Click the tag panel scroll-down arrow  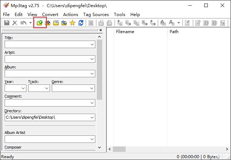click(100, 147)
